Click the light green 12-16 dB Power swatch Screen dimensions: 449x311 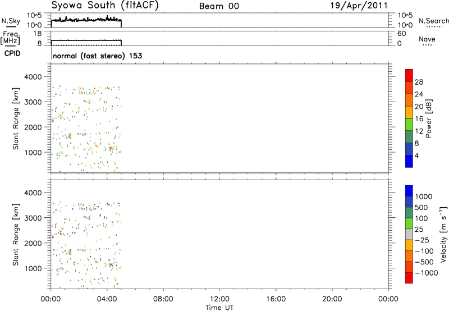point(409,124)
